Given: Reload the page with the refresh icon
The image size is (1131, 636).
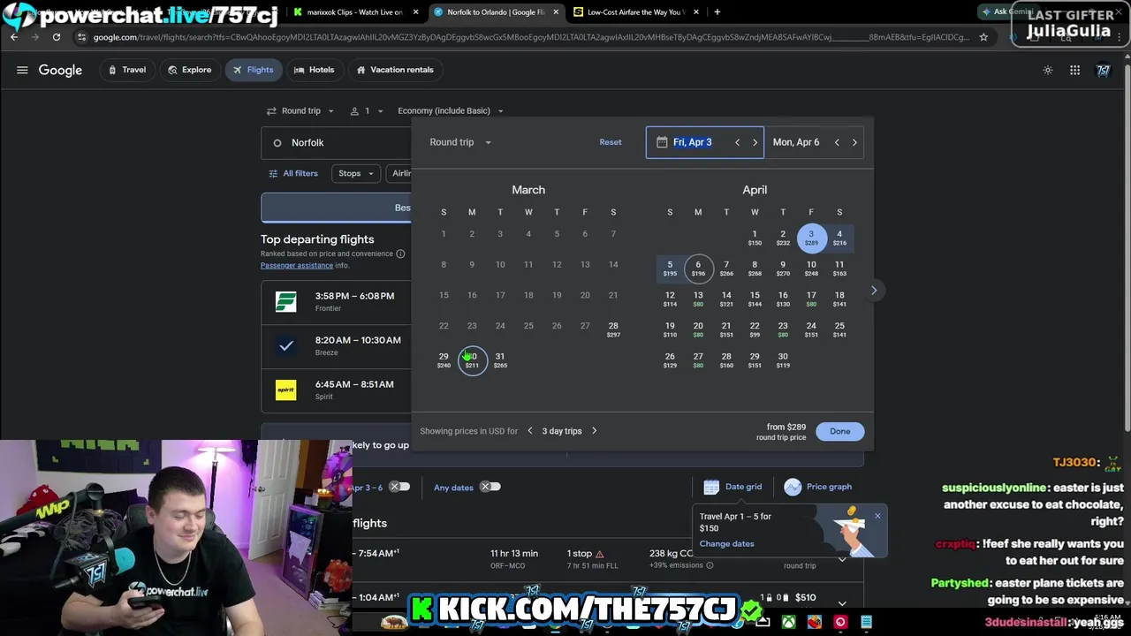Looking at the screenshot, I should click(x=57, y=37).
